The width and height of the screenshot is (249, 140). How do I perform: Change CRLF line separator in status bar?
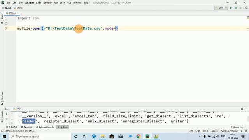click(198, 131)
